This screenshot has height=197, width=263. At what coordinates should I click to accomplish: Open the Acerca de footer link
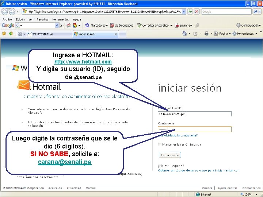(x=55, y=188)
